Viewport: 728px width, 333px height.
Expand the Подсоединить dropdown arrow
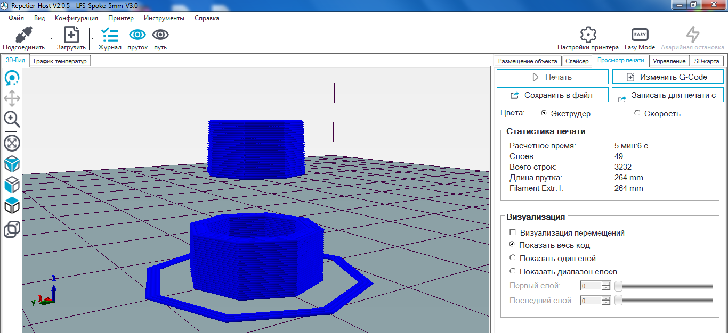click(51, 38)
